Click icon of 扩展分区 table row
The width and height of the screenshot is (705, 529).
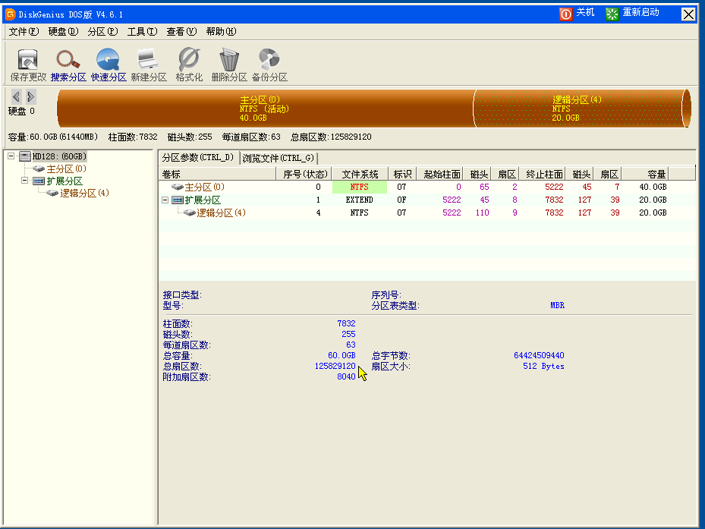[178, 200]
